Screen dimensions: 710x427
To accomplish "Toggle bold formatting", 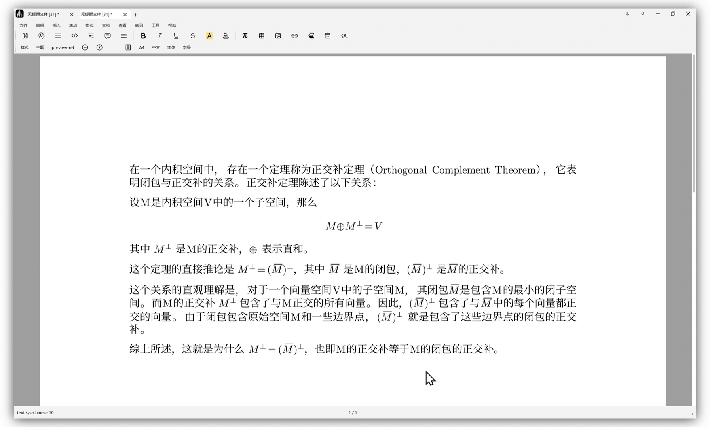I will (143, 36).
